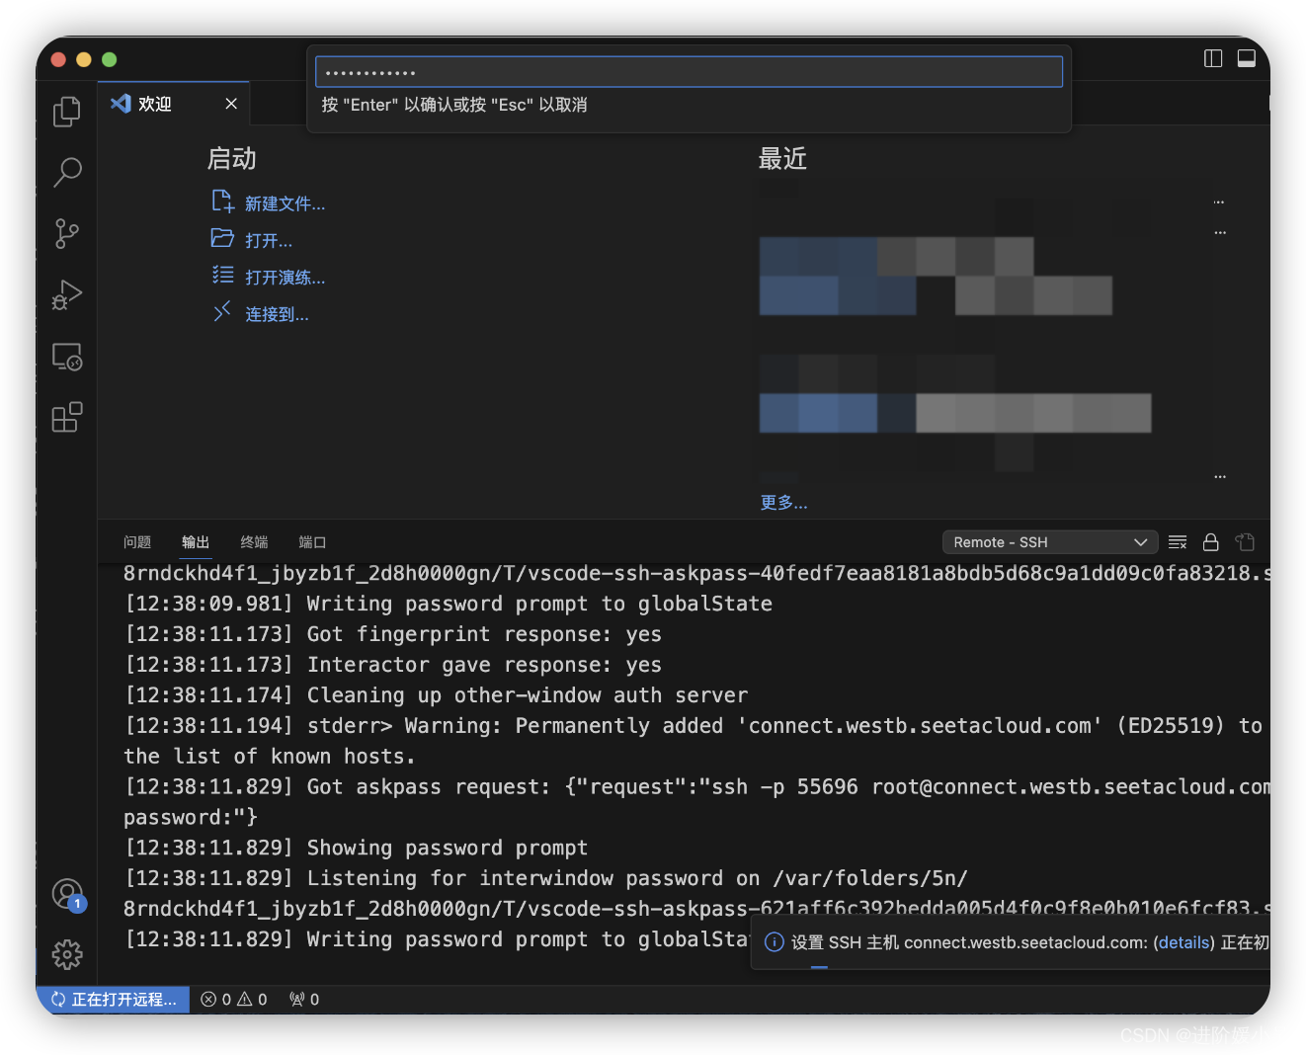Close the 欢迎 welcome tab
This screenshot has height=1055, width=1306.
point(231,104)
